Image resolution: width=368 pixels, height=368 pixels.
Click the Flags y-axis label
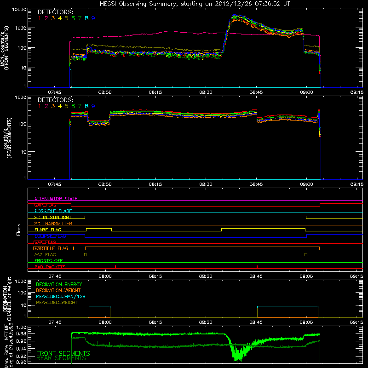(x=18, y=230)
